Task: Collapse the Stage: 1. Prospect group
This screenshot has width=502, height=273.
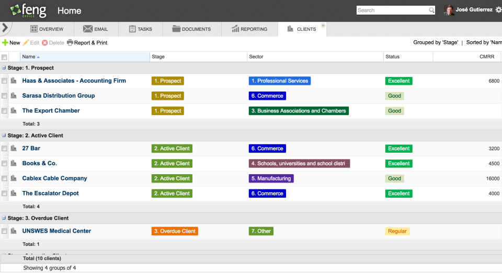Action: [4, 68]
